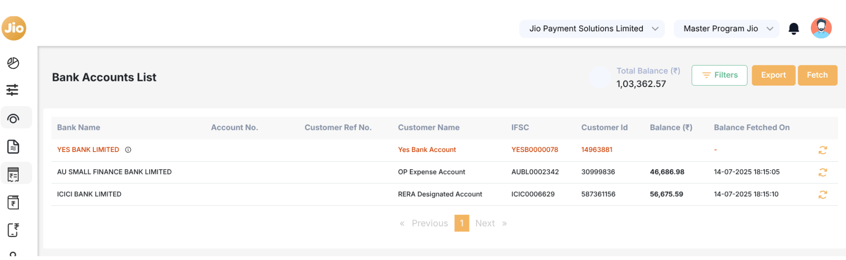
Task: Click OP Expense Account customer name
Action: pos(431,172)
